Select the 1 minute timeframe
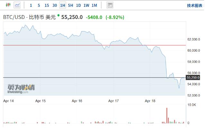This screenshot has width=205, height=133. (x=31, y=5)
